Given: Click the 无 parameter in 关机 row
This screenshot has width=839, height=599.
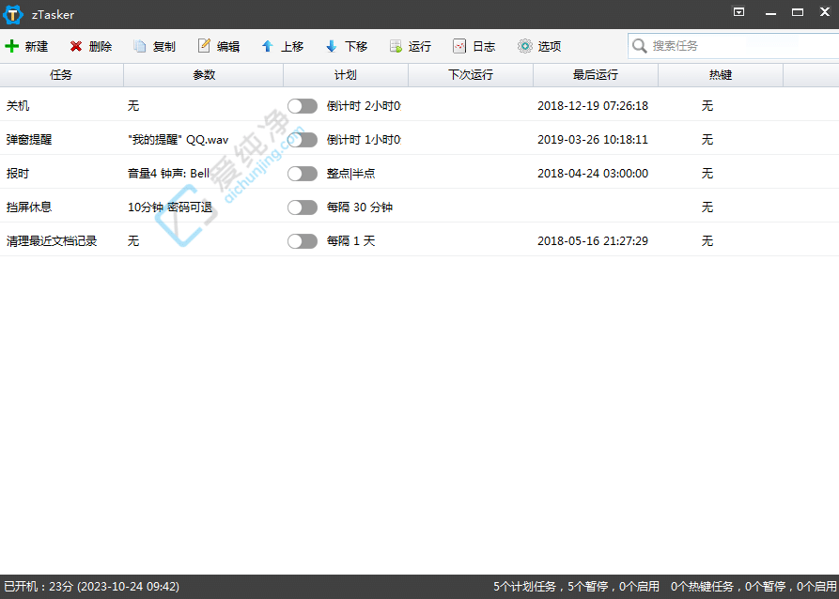Looking at the screenshot, I should pos(133,106).
